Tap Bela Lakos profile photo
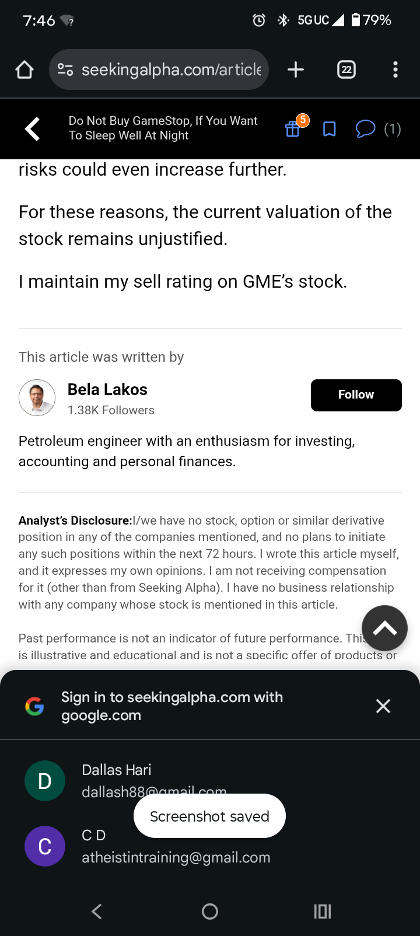The image size is (420, 936). coord(37,398)
